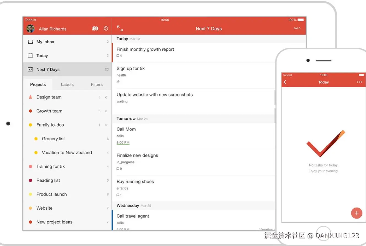Click Allan Richards name in header

coord(53,29)
